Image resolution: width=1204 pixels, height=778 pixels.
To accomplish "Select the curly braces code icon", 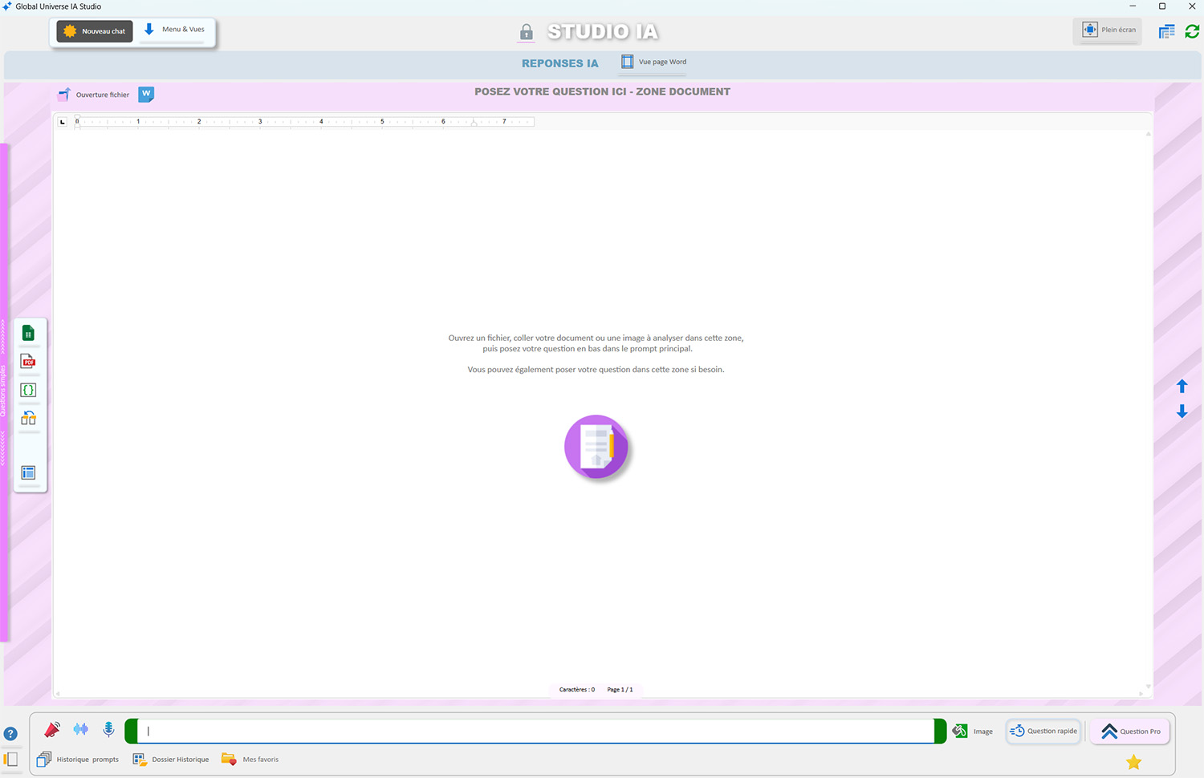I will click(x=28, y=391).
